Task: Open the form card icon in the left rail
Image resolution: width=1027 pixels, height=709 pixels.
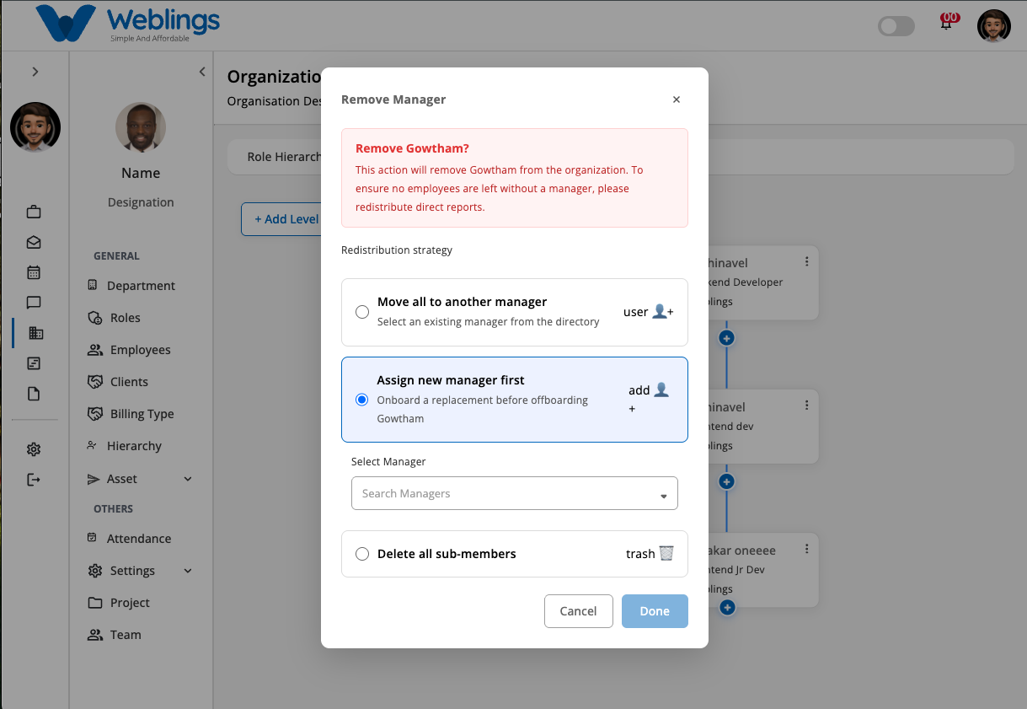Action: (x=34, y=363)
